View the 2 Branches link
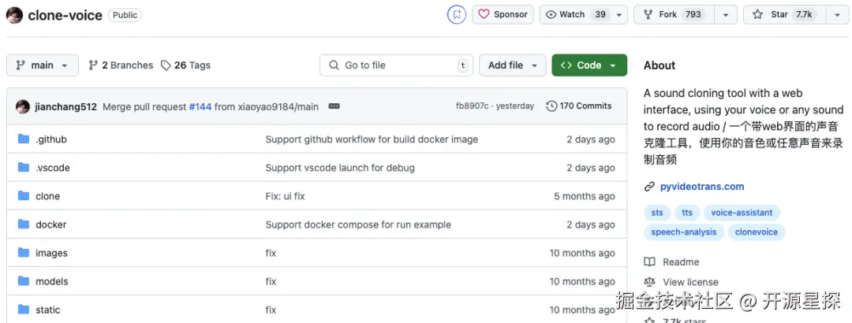The width and height of the screenshot is (852, 323). (x=121, y=65)
